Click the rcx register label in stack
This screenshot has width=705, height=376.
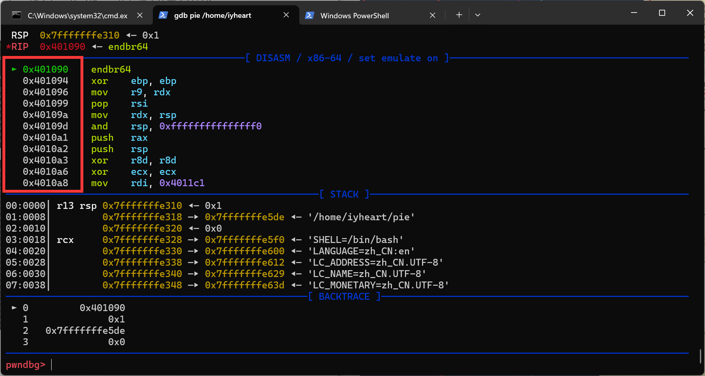(x=65, y=240)
